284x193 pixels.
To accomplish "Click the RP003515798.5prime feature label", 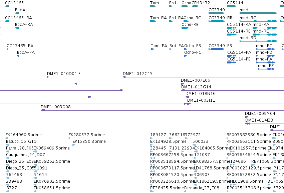I will click(x=249, y=188).
